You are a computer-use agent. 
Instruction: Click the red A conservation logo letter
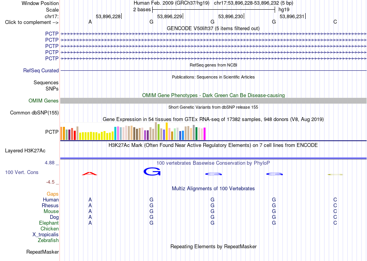pos(90,174)
